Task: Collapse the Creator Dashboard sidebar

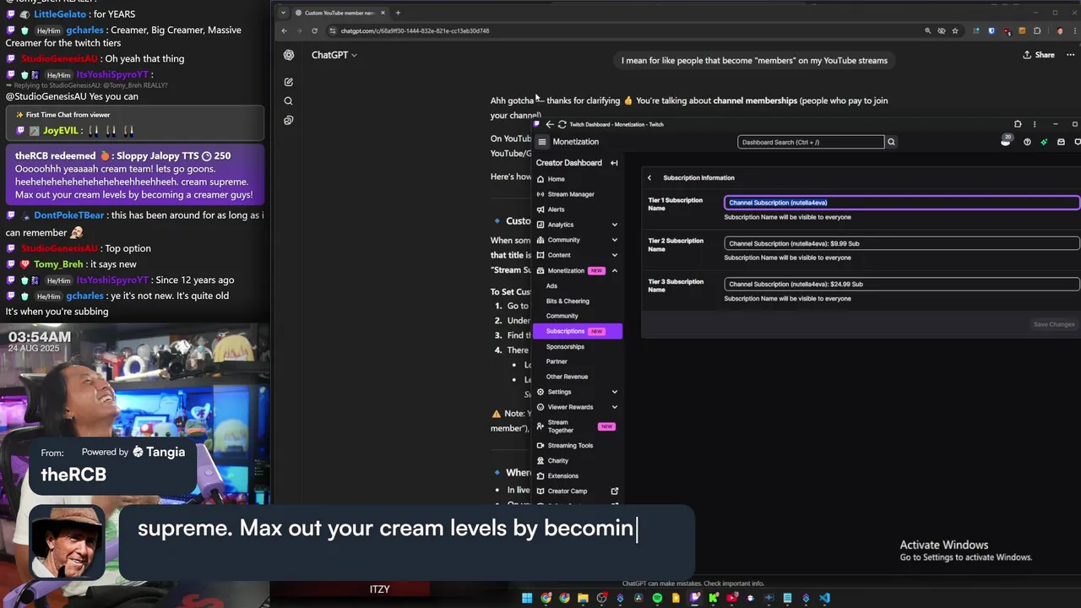Action: pyautogui.click(x=614, y=163)
